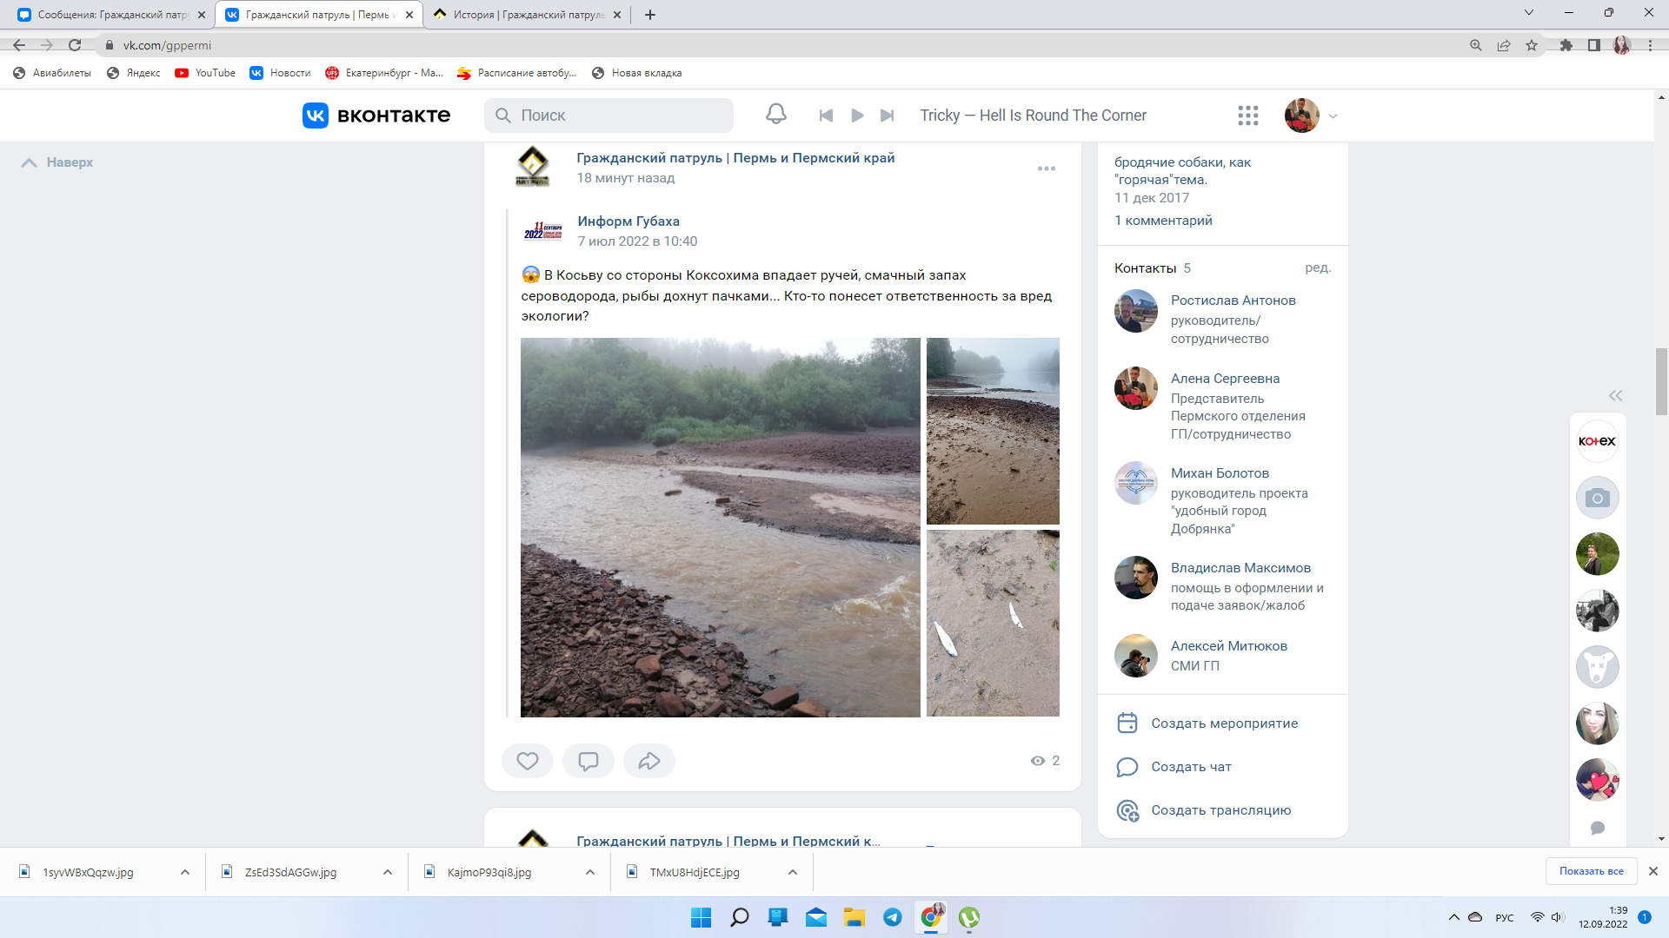The height and width of the screenshot is (938, 1669).
Task: Open Алена Сергеевна contact
Action: pyautogui.click(x=1225, y=379)
